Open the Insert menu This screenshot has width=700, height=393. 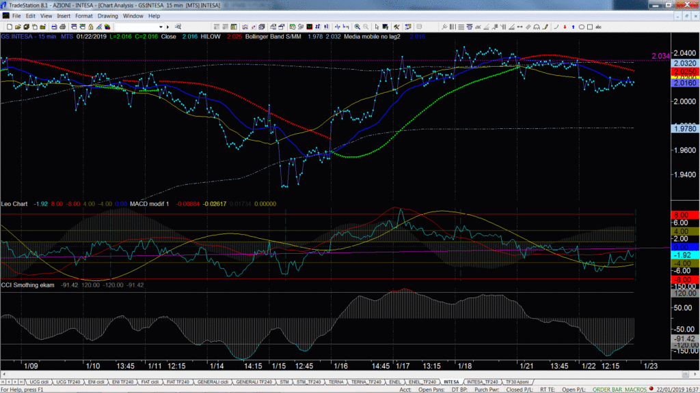64,16
